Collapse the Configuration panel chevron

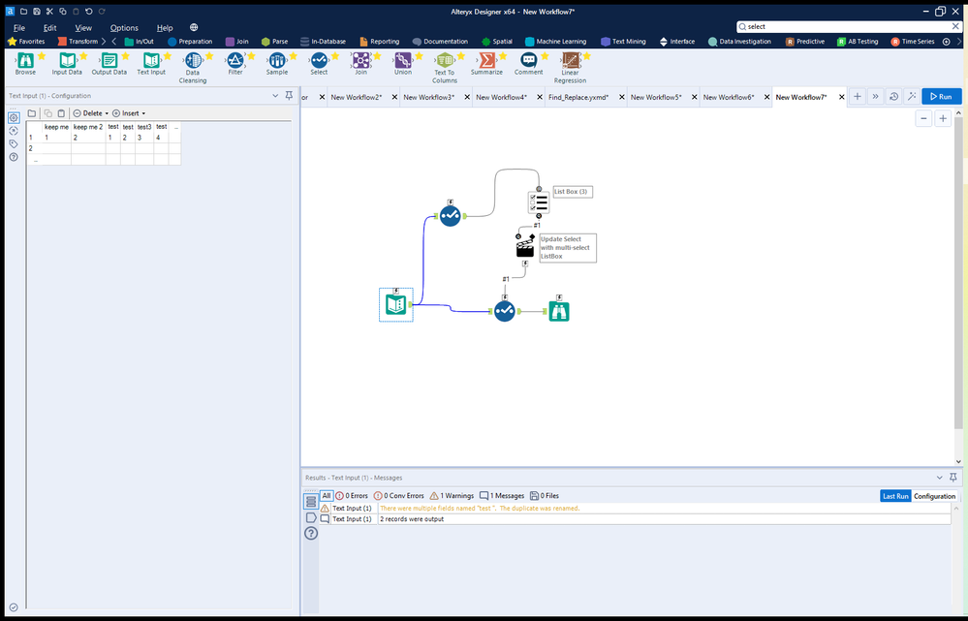pyautogui.click(x=275, y=96)
